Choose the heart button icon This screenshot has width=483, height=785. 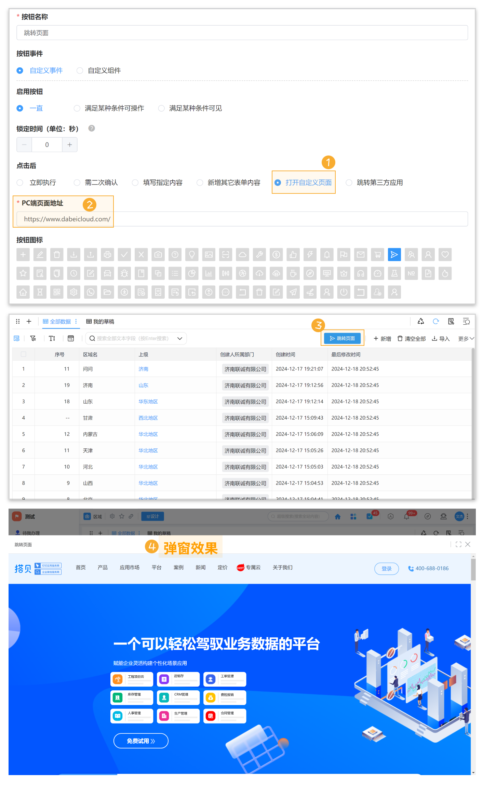pos(445,255)
